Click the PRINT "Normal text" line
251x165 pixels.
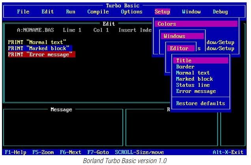point(37,42)
